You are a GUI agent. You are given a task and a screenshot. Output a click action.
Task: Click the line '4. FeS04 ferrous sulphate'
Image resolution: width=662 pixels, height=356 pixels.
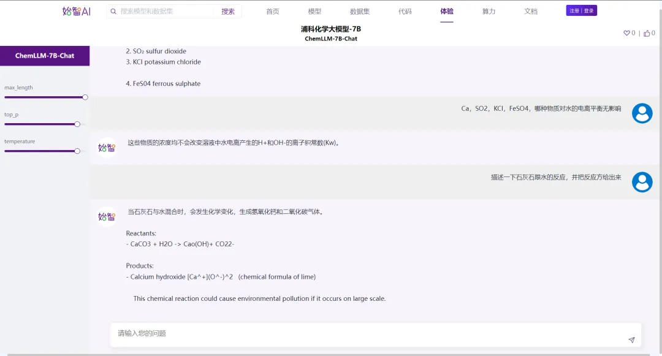[x=163, y=83]
